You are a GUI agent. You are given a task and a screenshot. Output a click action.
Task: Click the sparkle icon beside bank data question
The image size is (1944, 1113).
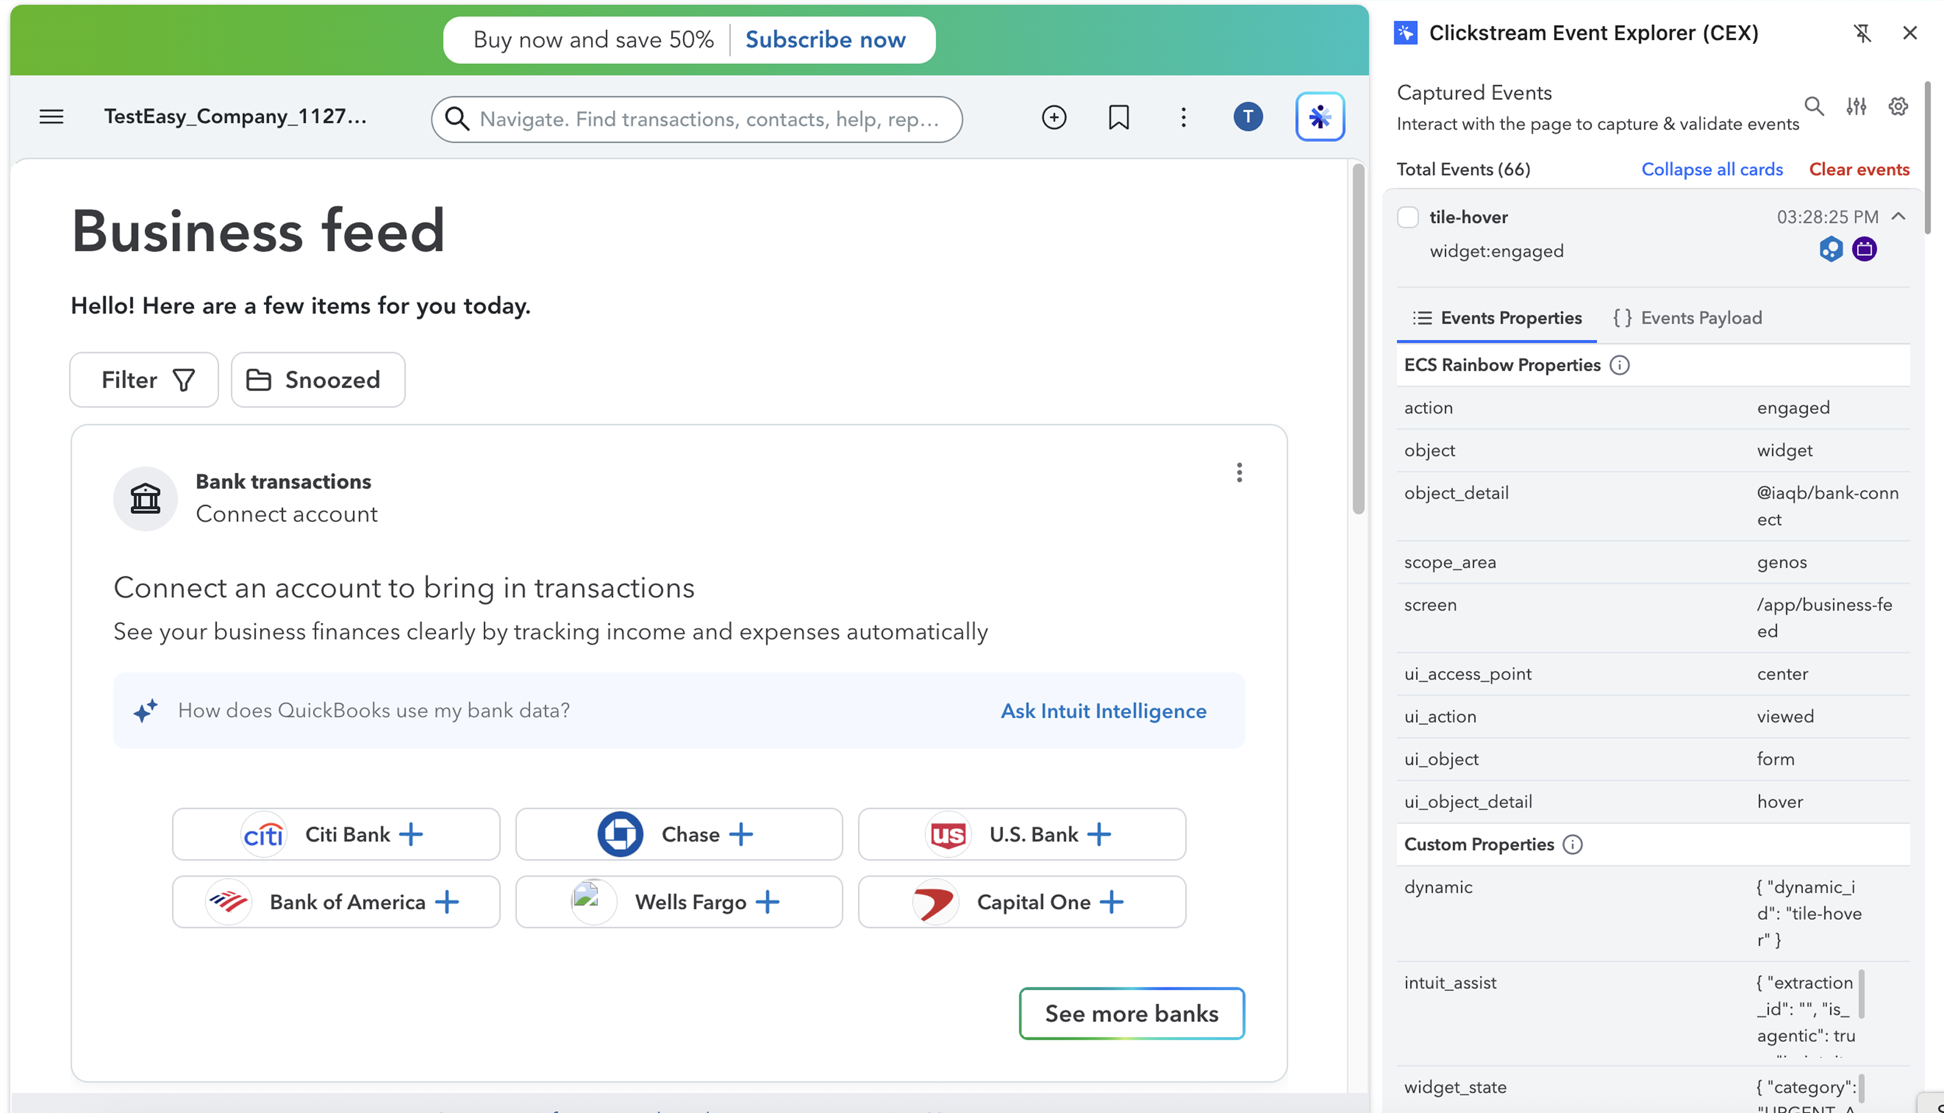point(145,710)
